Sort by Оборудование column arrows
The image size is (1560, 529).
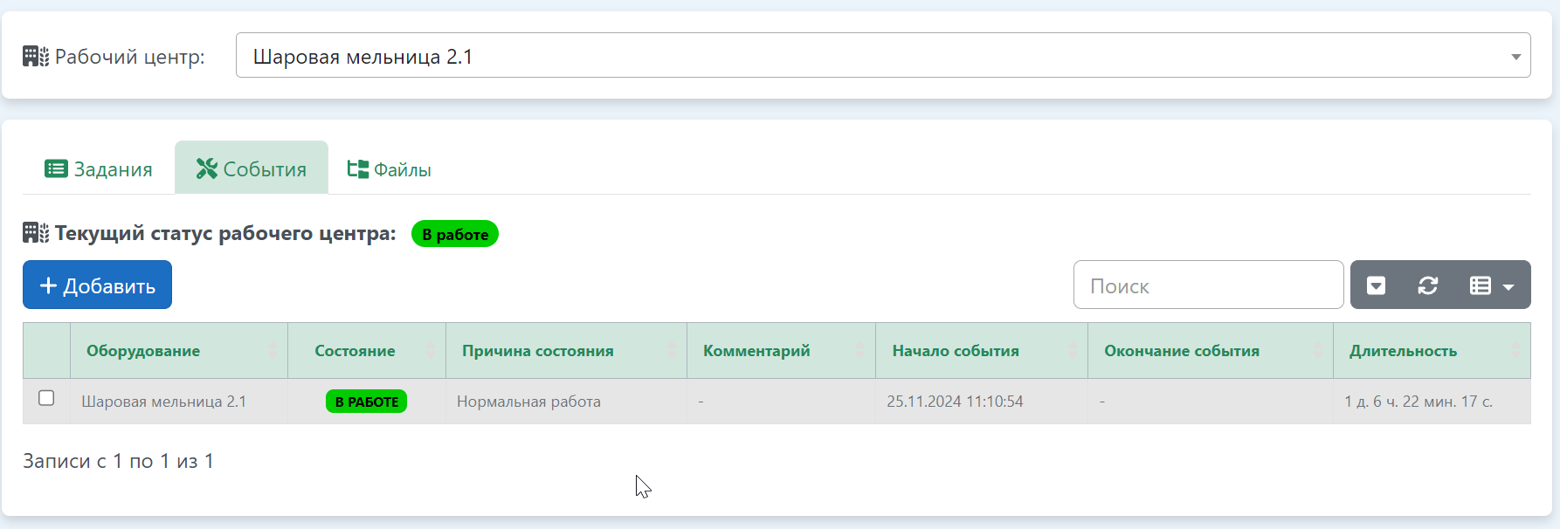pyautogui.click(x=272, y=351)
